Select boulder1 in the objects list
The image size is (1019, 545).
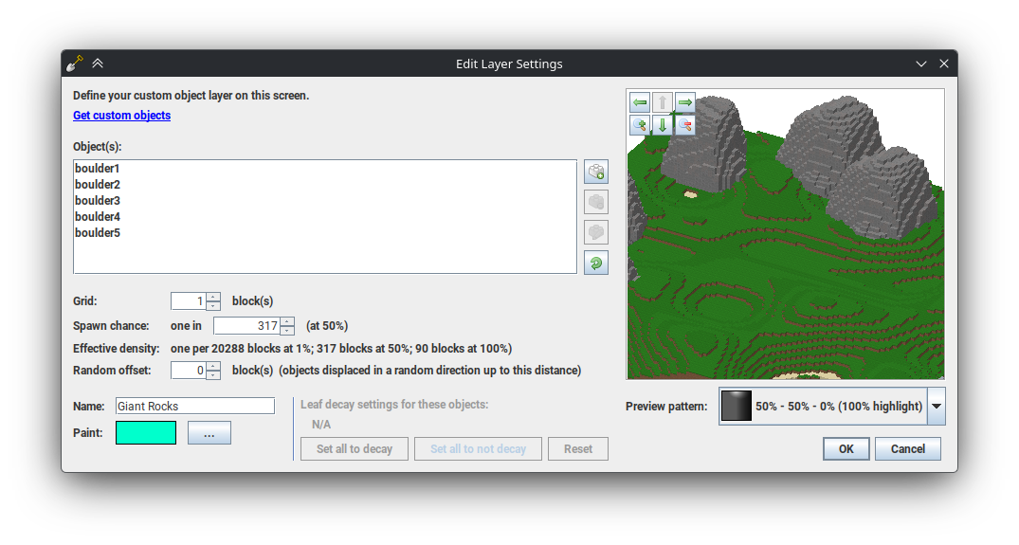tap(98, 169)
